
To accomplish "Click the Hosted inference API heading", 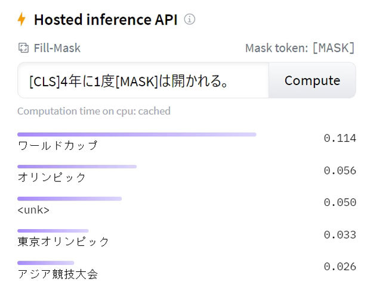I will 105,20.
